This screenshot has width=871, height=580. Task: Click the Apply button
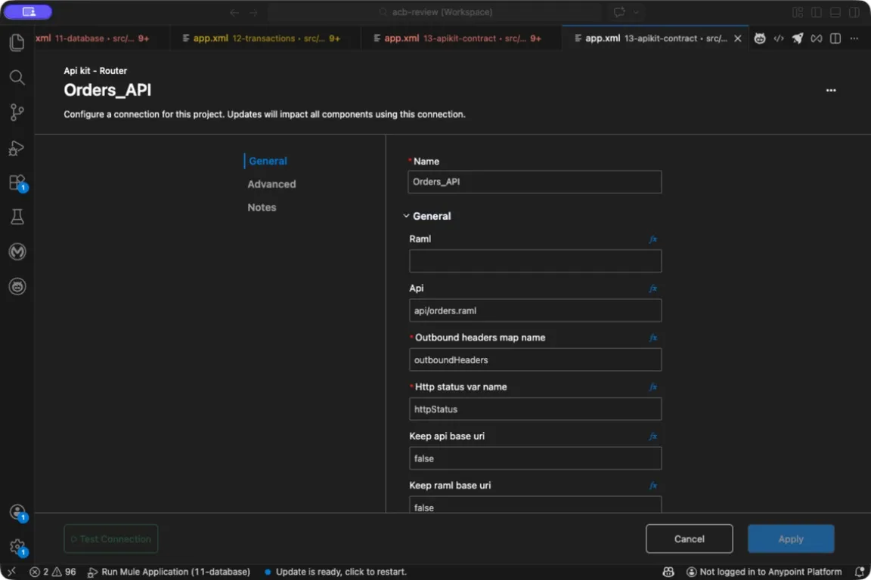(x=790, y=539)
